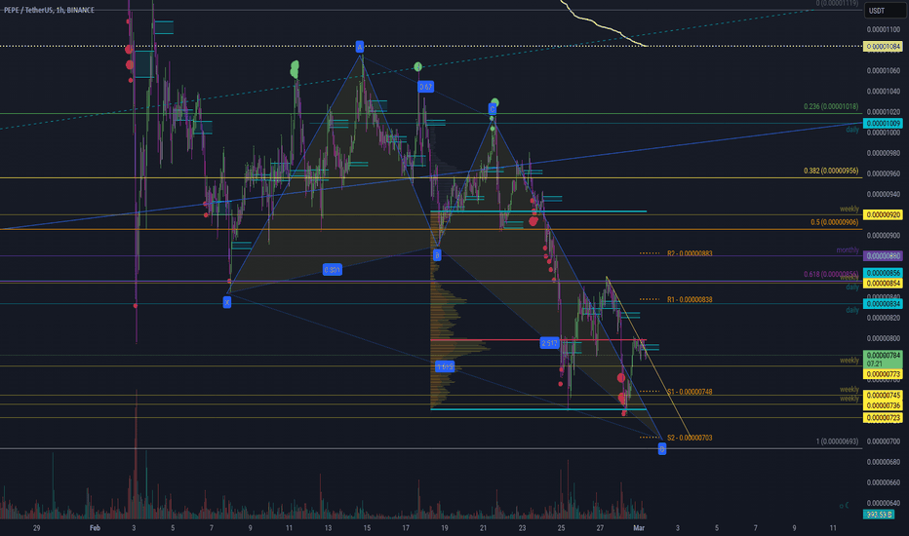Image resolution: width=909 pixels, height=536 pixels.
Task: Click date 23 on the time axis
Action: 522,528
